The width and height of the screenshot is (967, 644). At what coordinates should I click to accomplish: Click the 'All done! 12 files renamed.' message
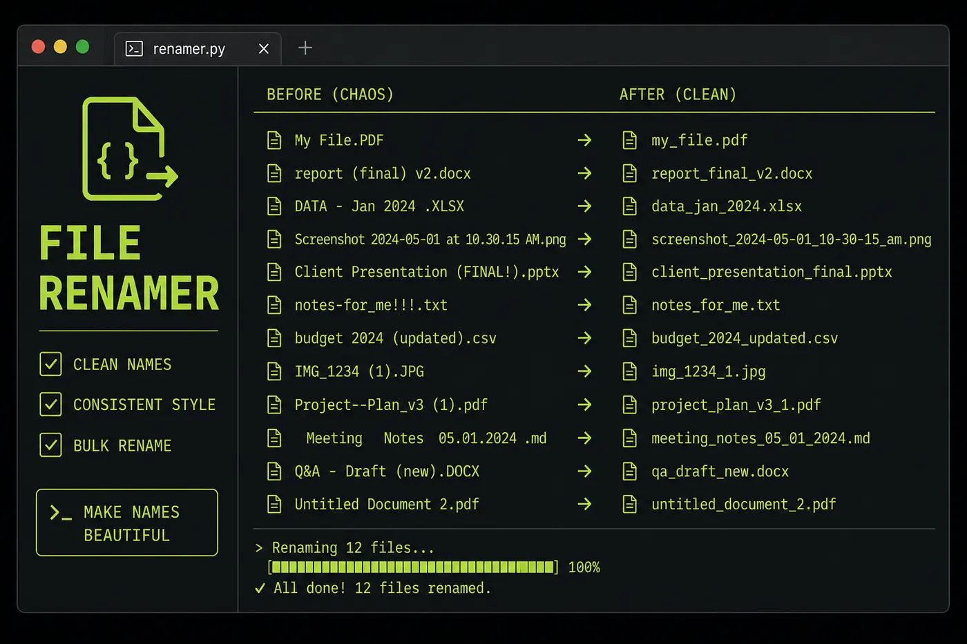click(x=373, y=588)
